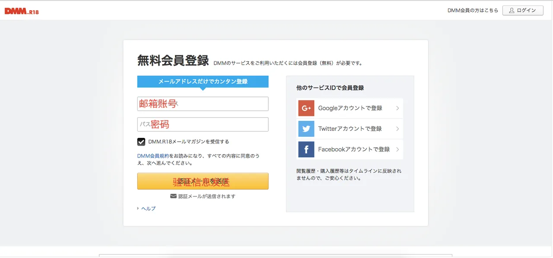Viewport: 553px width, 258px height.
Task: Open the DMM会員規約 link
Action: (153, 155)
